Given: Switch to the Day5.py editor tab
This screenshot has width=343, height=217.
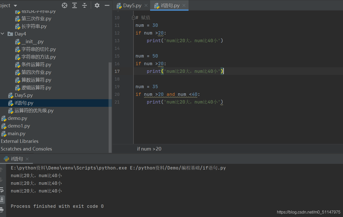Looking at the screenshot, I should pos(132,5).
